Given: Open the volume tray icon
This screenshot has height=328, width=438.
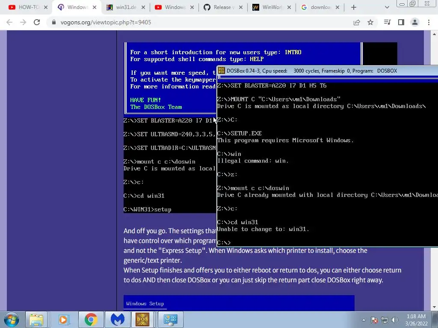Looking at the screenshot, I should [395, 320].
